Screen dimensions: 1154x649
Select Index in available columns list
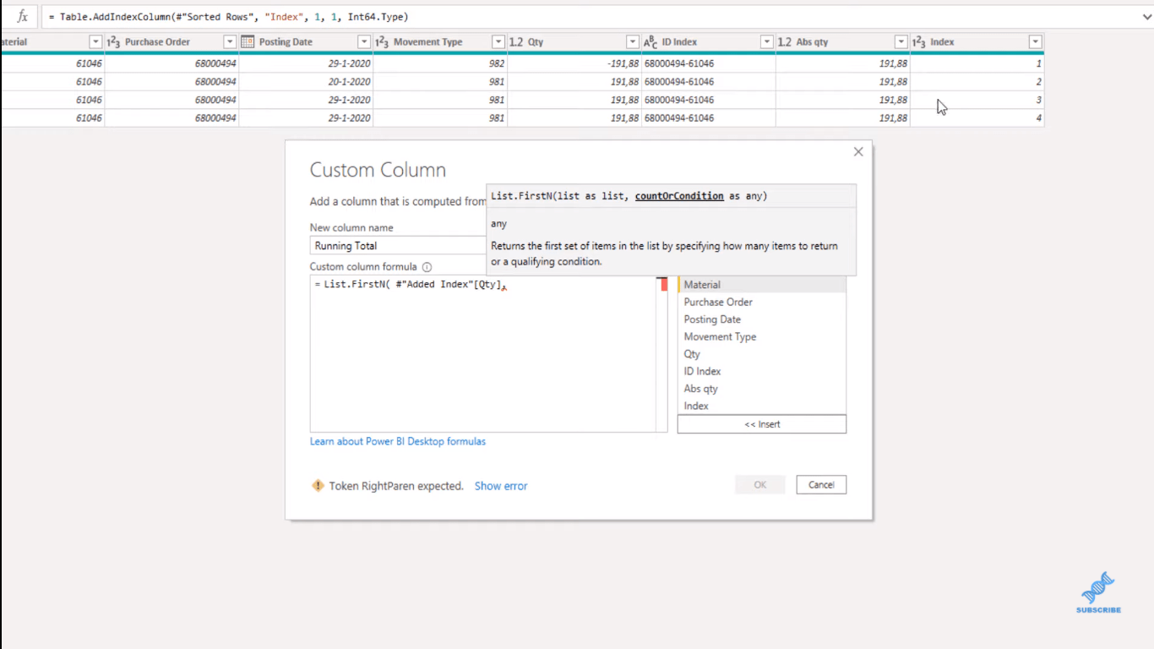coord(762,406)
